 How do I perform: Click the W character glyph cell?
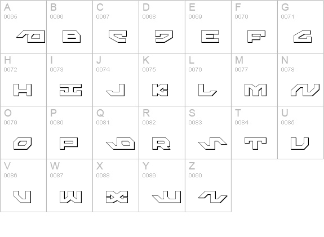click(69, 185)
